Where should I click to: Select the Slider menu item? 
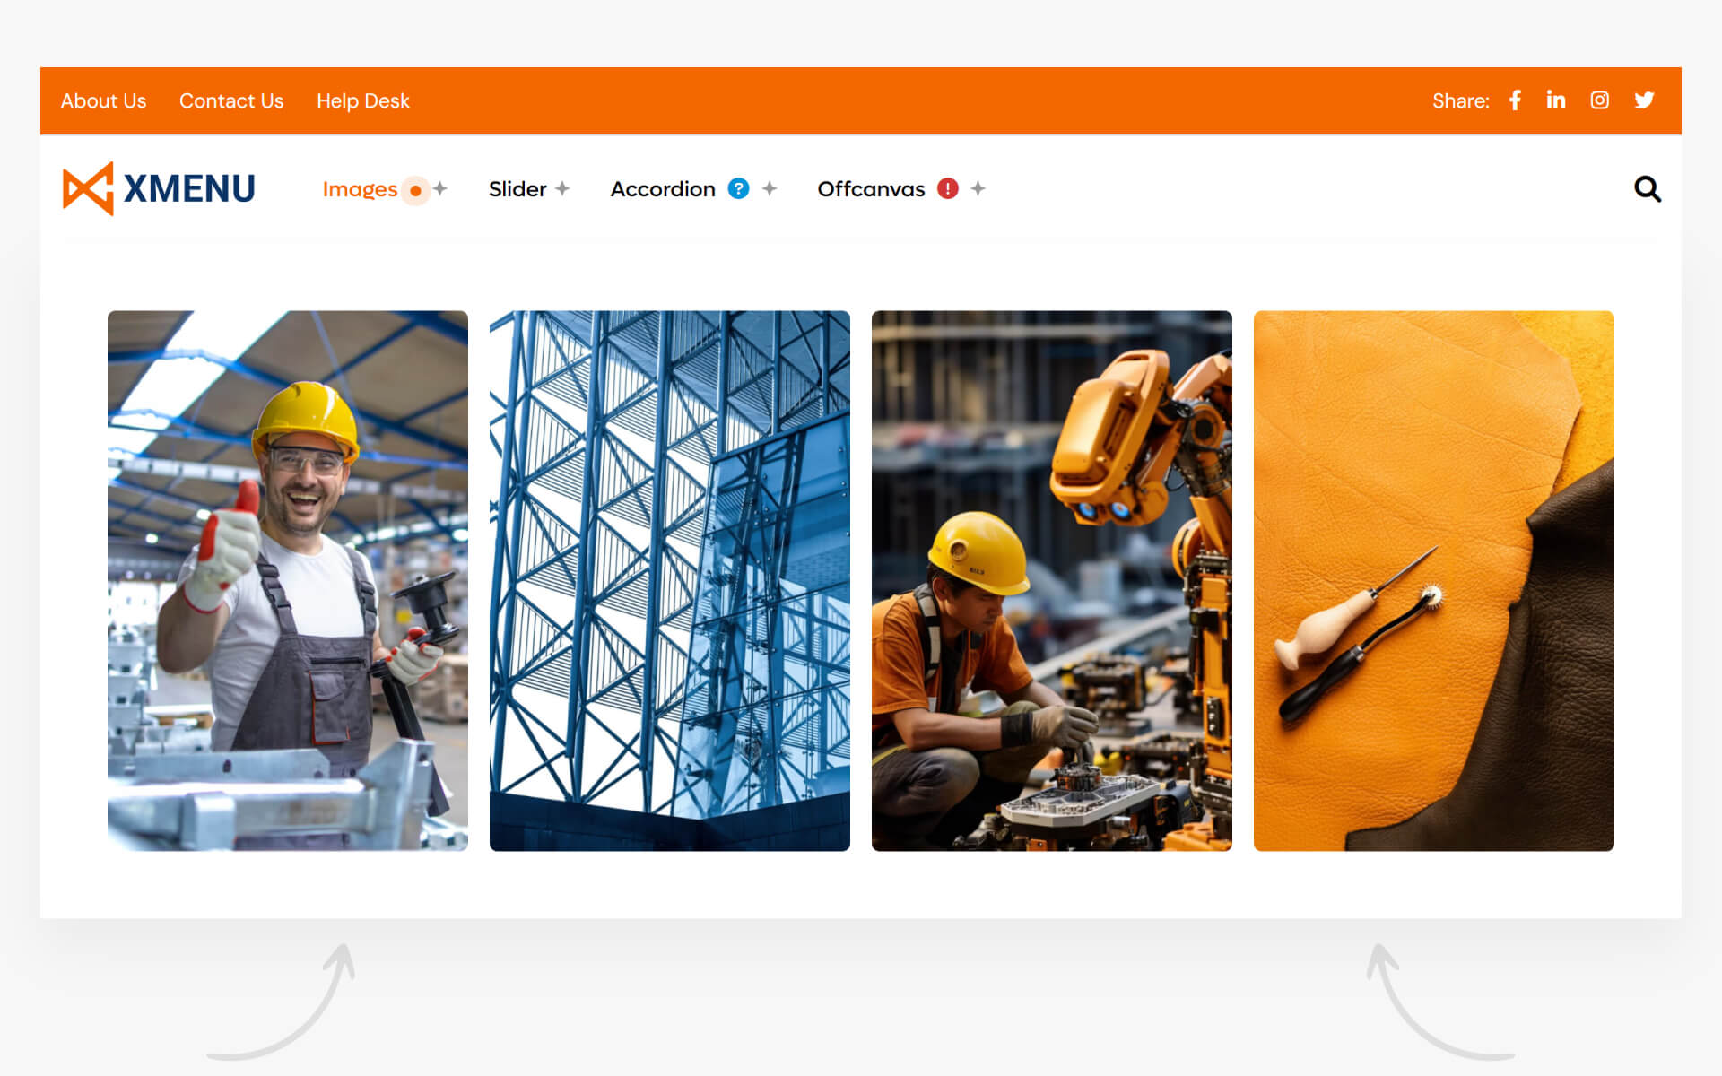(x=517, y=189)
